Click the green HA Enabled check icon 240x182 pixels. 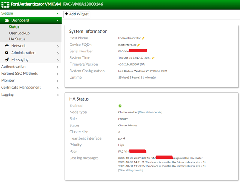120,106
